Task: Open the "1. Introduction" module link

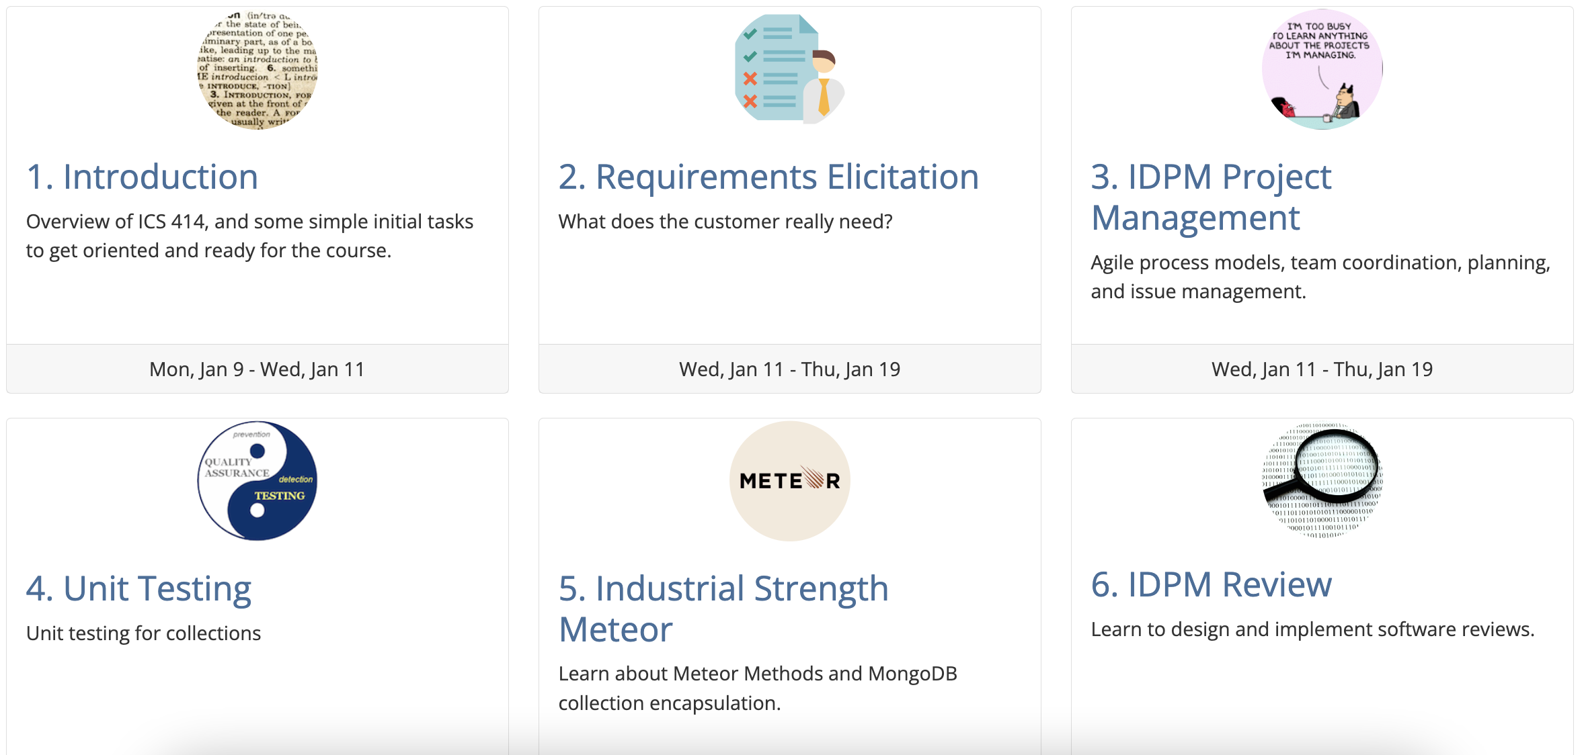Action: click(x=142, y=177)
